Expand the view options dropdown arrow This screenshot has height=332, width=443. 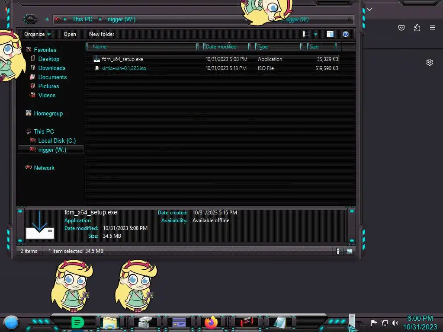pyautogui.click(x=315, y=34)
